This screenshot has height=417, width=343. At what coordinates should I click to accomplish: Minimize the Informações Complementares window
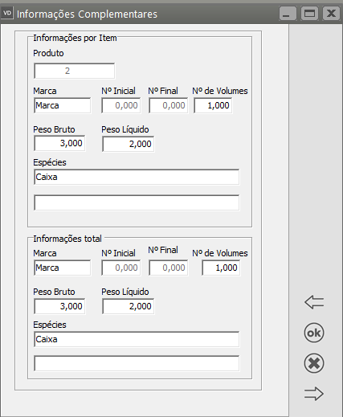288,14
